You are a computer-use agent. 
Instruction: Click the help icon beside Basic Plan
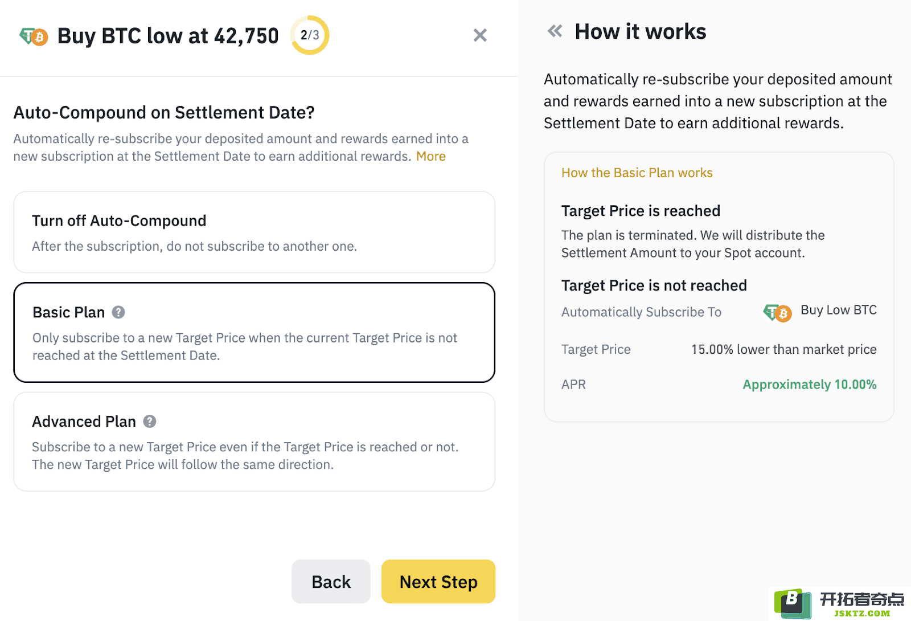tap(118, 312)
